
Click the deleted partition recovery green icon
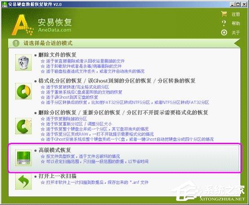[23, 126]
